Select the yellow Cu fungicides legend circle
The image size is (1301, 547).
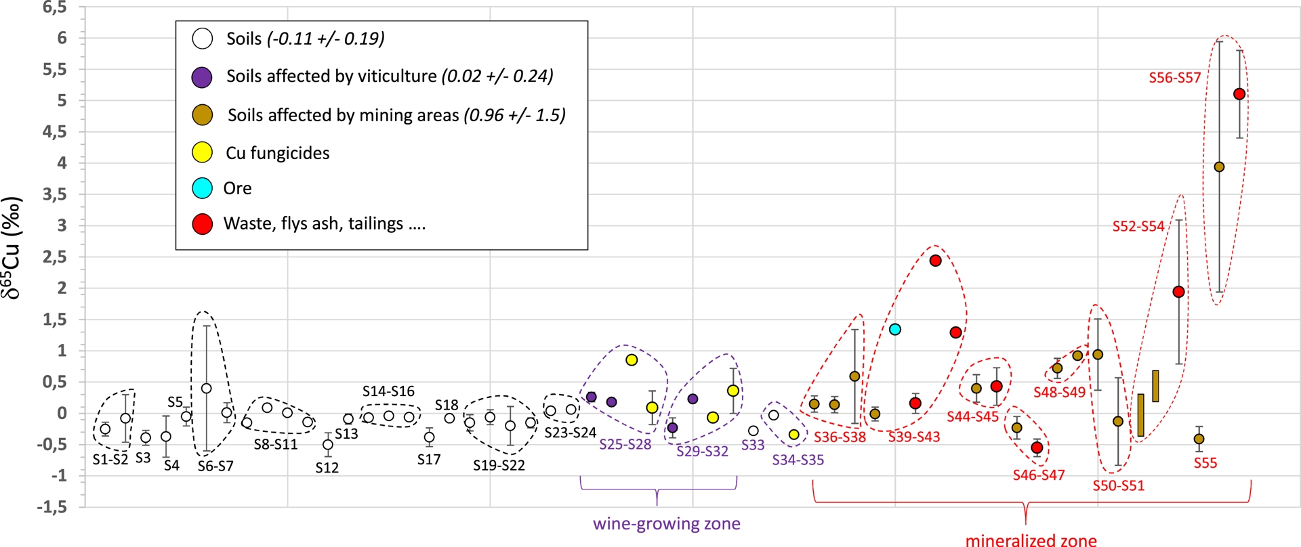(x=203, y=153)
